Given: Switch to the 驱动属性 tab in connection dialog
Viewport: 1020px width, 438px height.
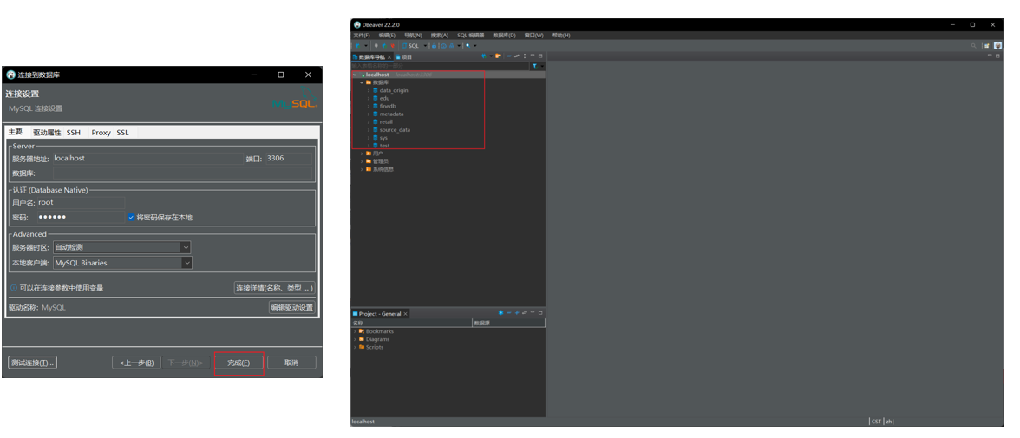Looking at the screenshot, I should [47, 133].
